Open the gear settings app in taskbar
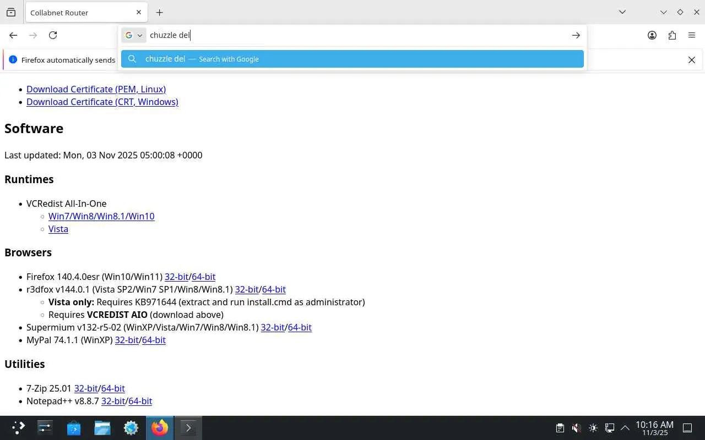Screen dimensions: 705x440 131,427
